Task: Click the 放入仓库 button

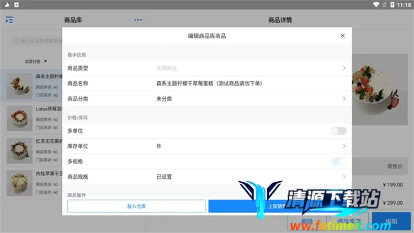Action: coord(136,206)
